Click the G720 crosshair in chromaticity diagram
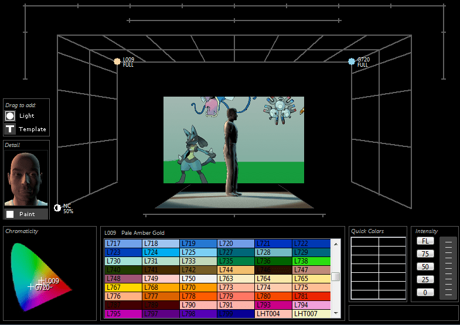Screen dimensions: 460x325 click(31, 286)
